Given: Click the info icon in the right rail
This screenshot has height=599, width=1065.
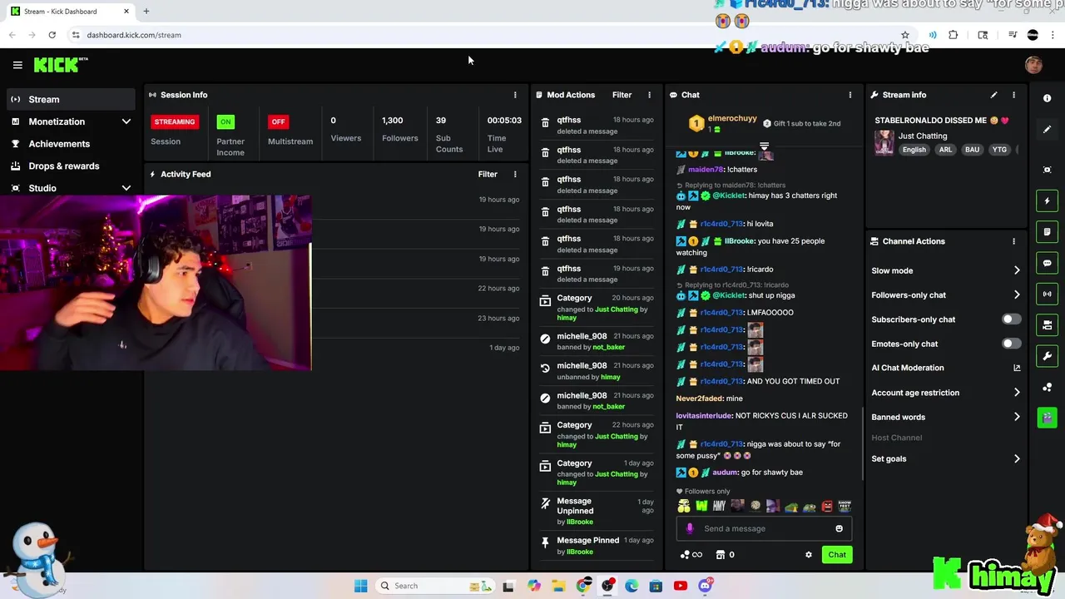Looking at the screenshot, I should pos(1048,98).
